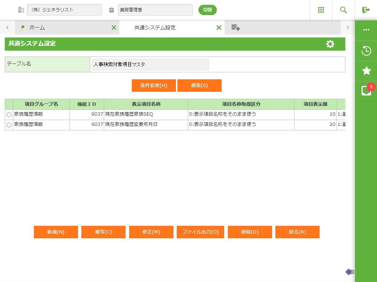This screenshot has width=377, height=282.
Task: Click the テーブル名 input field
Action: 150,64
